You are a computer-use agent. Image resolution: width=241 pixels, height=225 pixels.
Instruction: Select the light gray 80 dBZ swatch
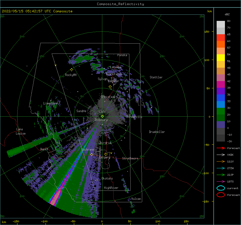[221, 24]
